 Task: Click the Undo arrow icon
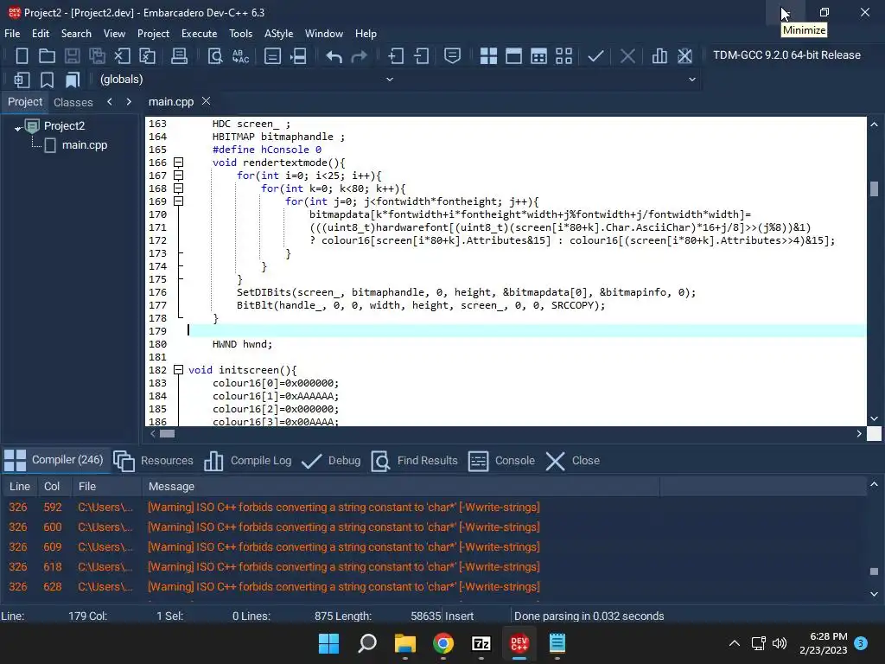click(x=334, y=56)
